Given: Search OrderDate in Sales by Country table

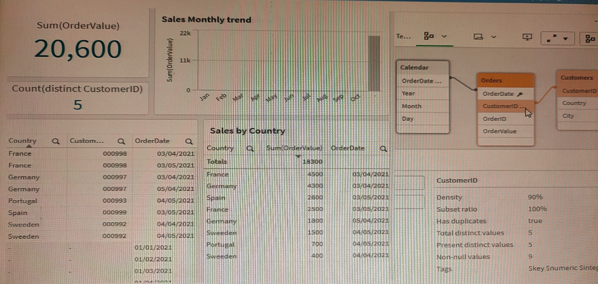Looking at the screenshot, I should tap(383, 148).
